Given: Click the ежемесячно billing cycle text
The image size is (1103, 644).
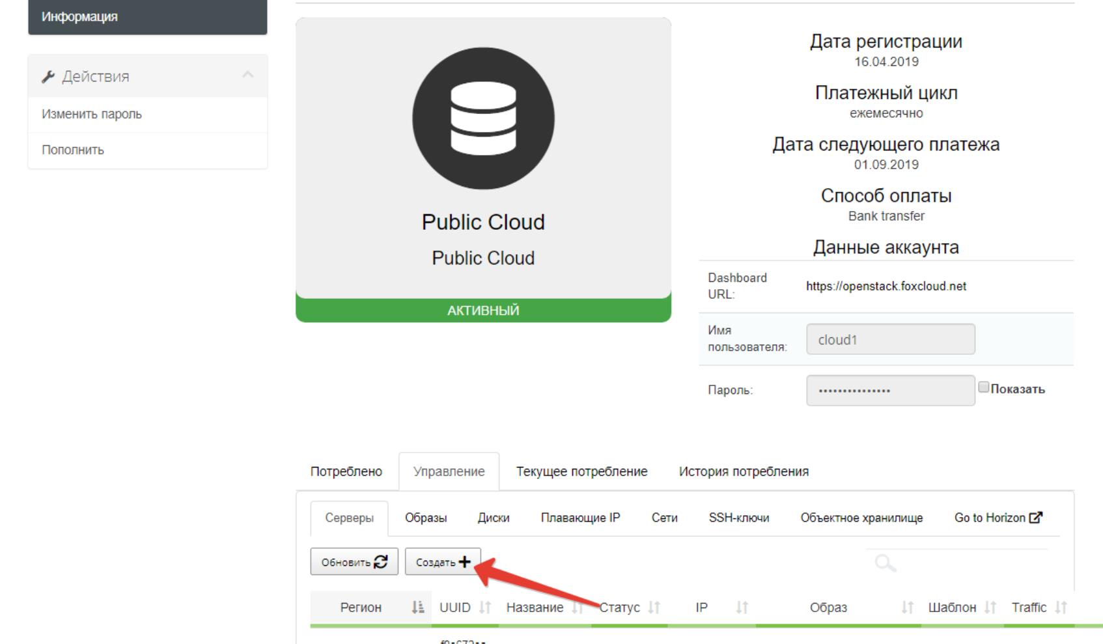Looking at the screenshot, I should coord(886,113).
